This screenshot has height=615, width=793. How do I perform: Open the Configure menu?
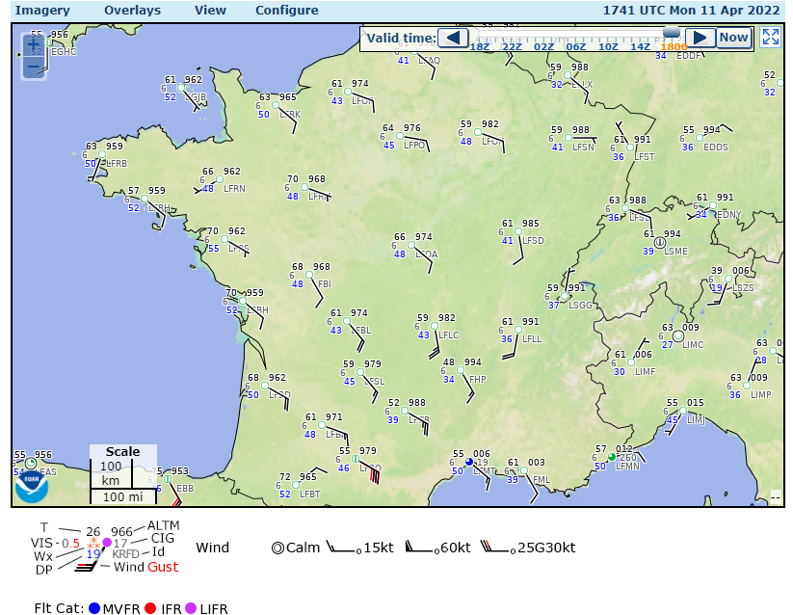pyautogui.click(x=286, y=10)
